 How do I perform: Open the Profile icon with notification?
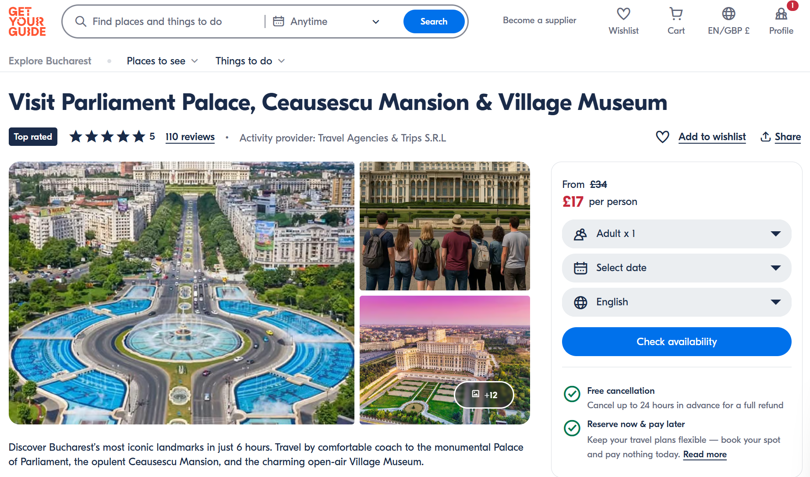point(781,14)
